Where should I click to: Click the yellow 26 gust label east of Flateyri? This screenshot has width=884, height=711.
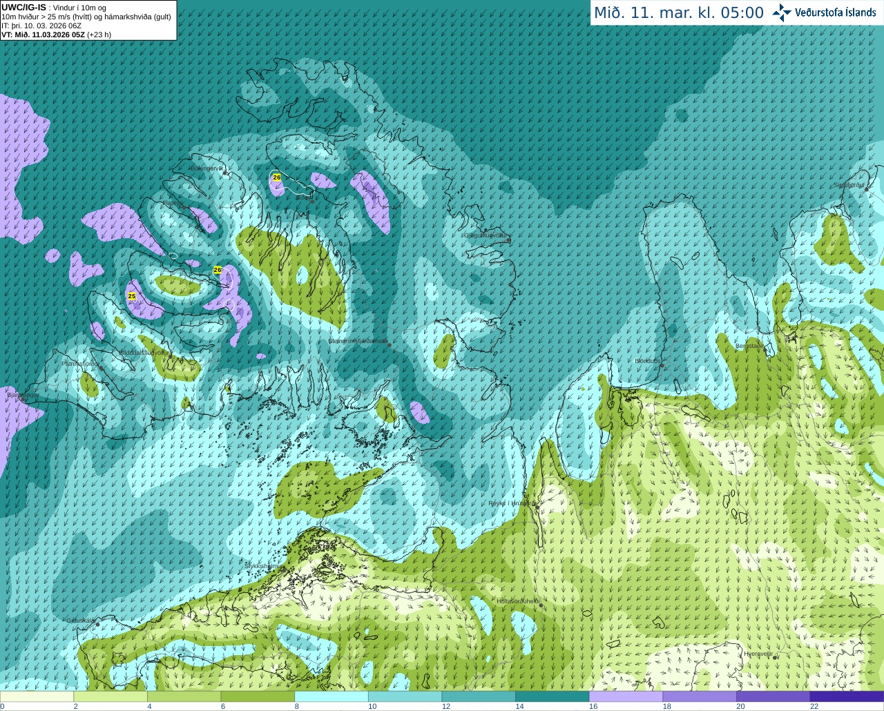pos(218,269)
